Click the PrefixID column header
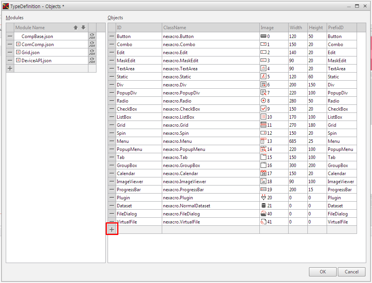The image size is (372, 283). pyautogui.click(x=341, y=28)
